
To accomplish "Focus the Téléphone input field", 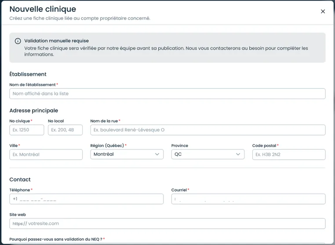I will click(x=86, y=199).
